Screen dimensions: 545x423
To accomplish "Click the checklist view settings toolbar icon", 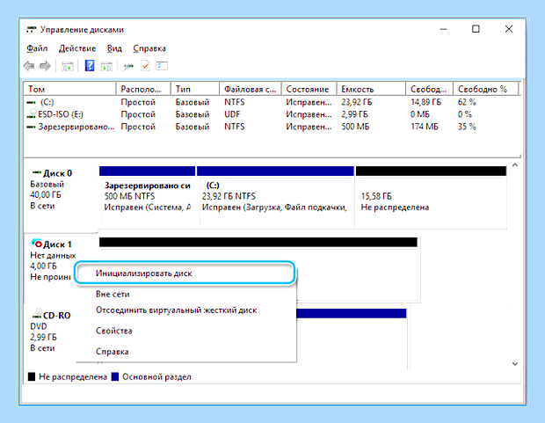I will [x=162, y=66].
